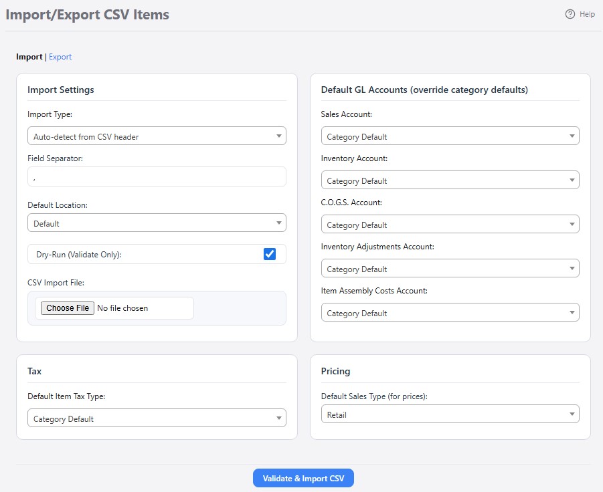This screenshot has width=603, height=492.
Task: Switch to the Import tab
Action: [29, 57]
